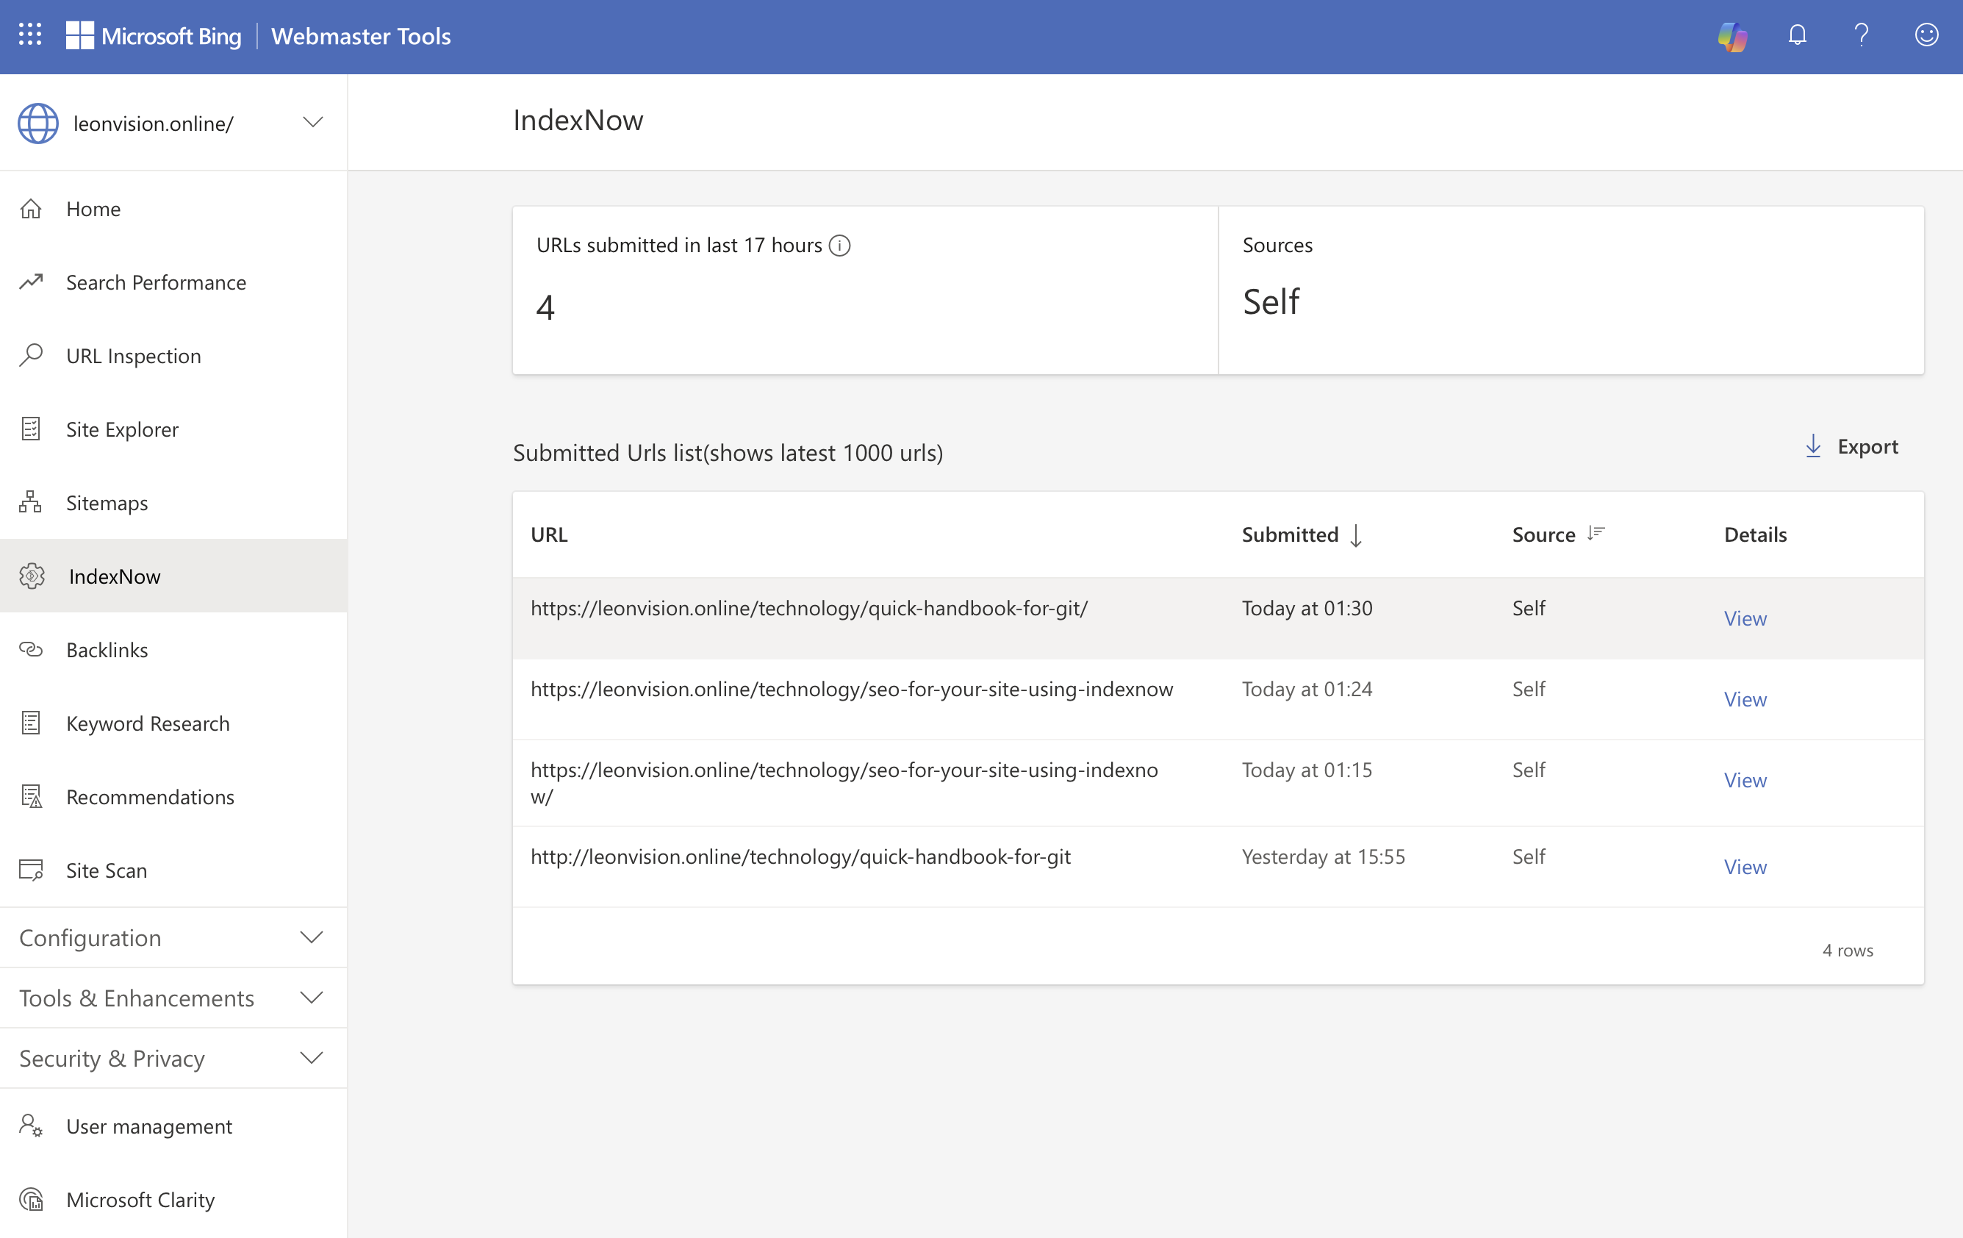Select URL Inspection menu item
1963x1238 pixels.
point(133,356)
